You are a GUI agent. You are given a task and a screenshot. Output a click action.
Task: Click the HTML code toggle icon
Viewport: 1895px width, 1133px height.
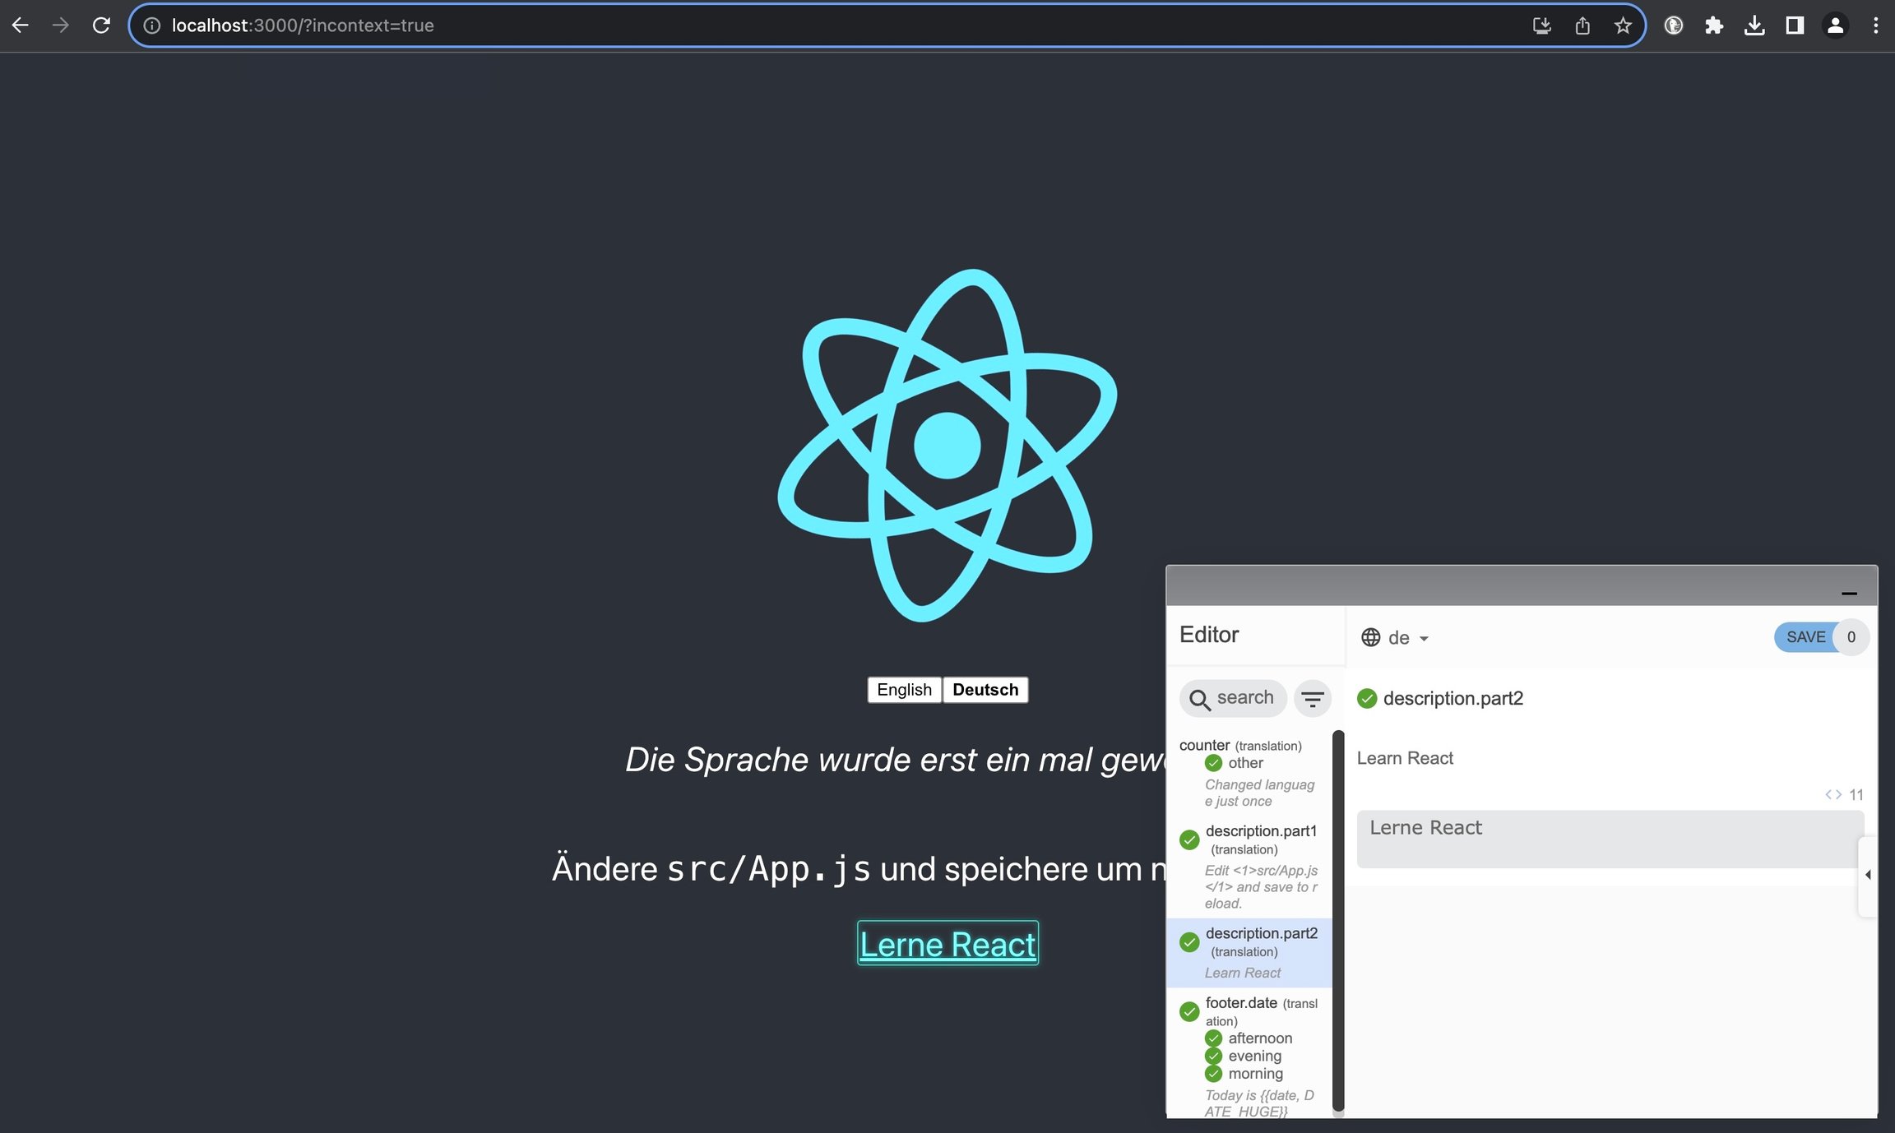tap(1832, 794)
